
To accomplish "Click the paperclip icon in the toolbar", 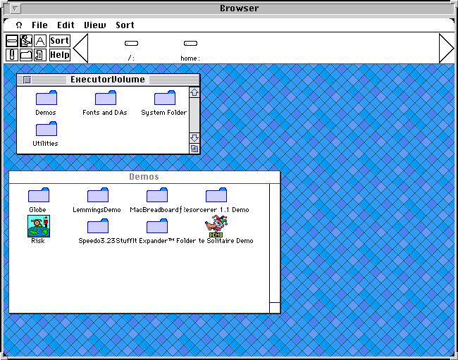I will point(12,54).
